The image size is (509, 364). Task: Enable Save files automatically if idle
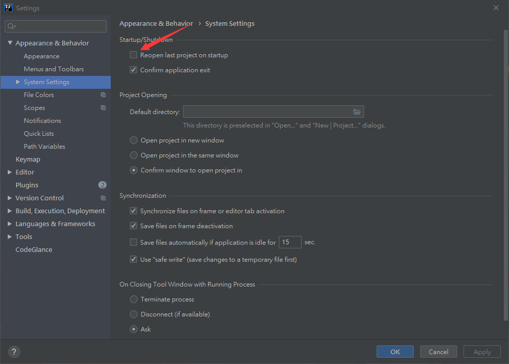(x=133, y=242)
